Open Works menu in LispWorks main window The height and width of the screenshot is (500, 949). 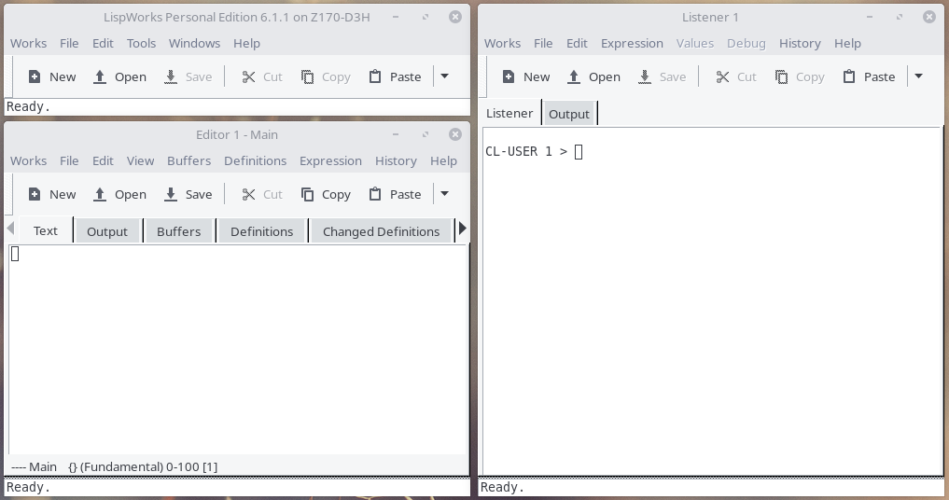pyautogui.click(x=28, y=44)
